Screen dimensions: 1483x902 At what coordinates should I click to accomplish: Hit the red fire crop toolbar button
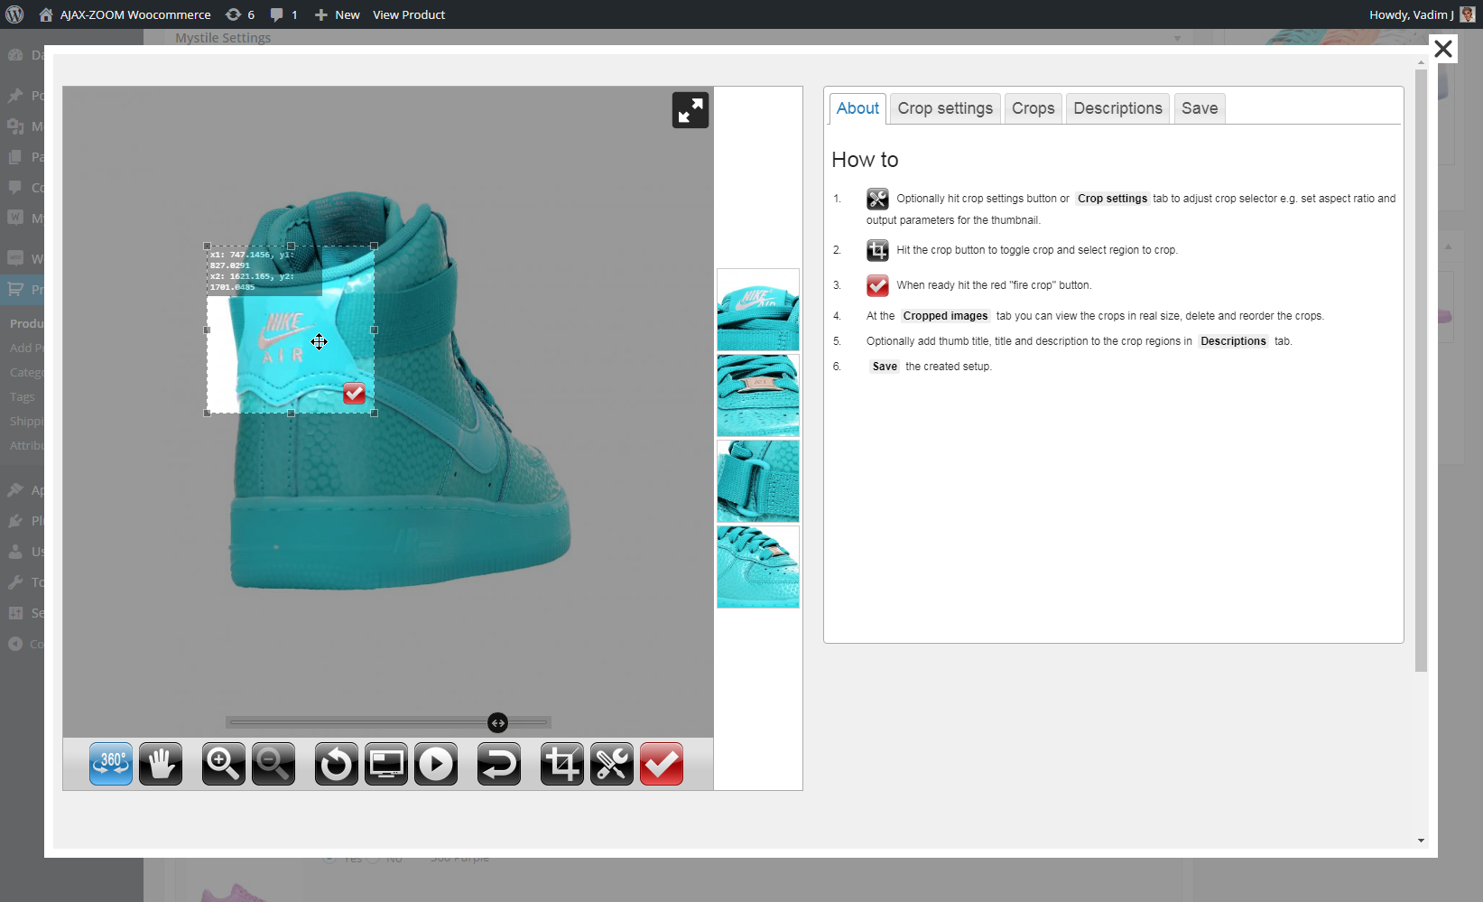662,764
